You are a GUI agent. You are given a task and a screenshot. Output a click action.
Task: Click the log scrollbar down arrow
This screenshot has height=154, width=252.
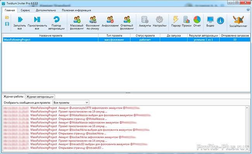click(247, 149)
